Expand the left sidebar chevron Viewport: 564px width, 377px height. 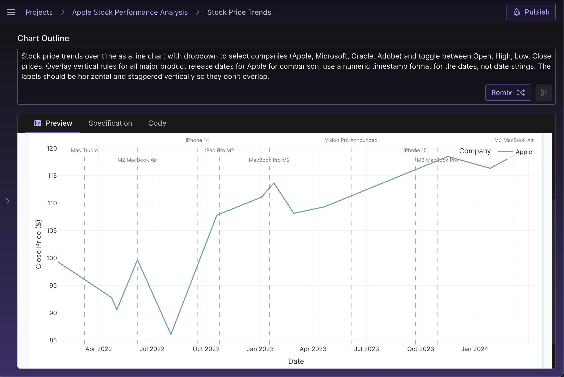(x=7, y=201)
